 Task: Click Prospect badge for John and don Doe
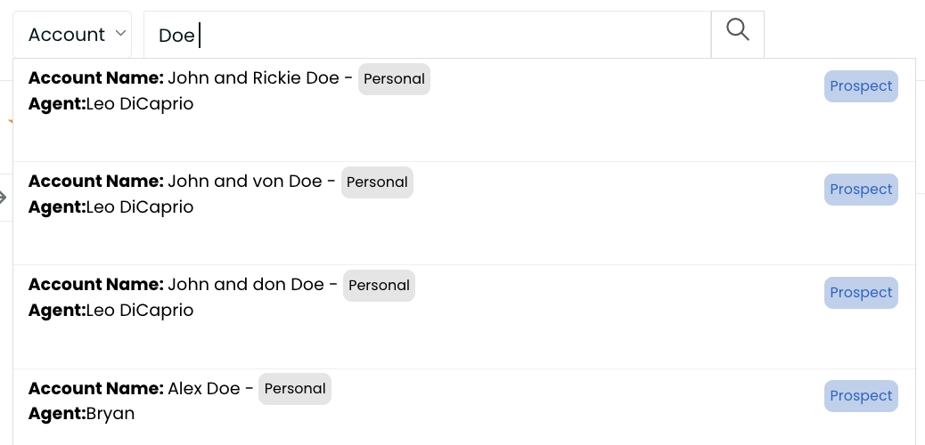click(x=861, y=292)
